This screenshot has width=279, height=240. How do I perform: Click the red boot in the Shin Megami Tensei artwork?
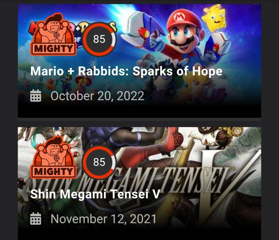pos(167,140)
